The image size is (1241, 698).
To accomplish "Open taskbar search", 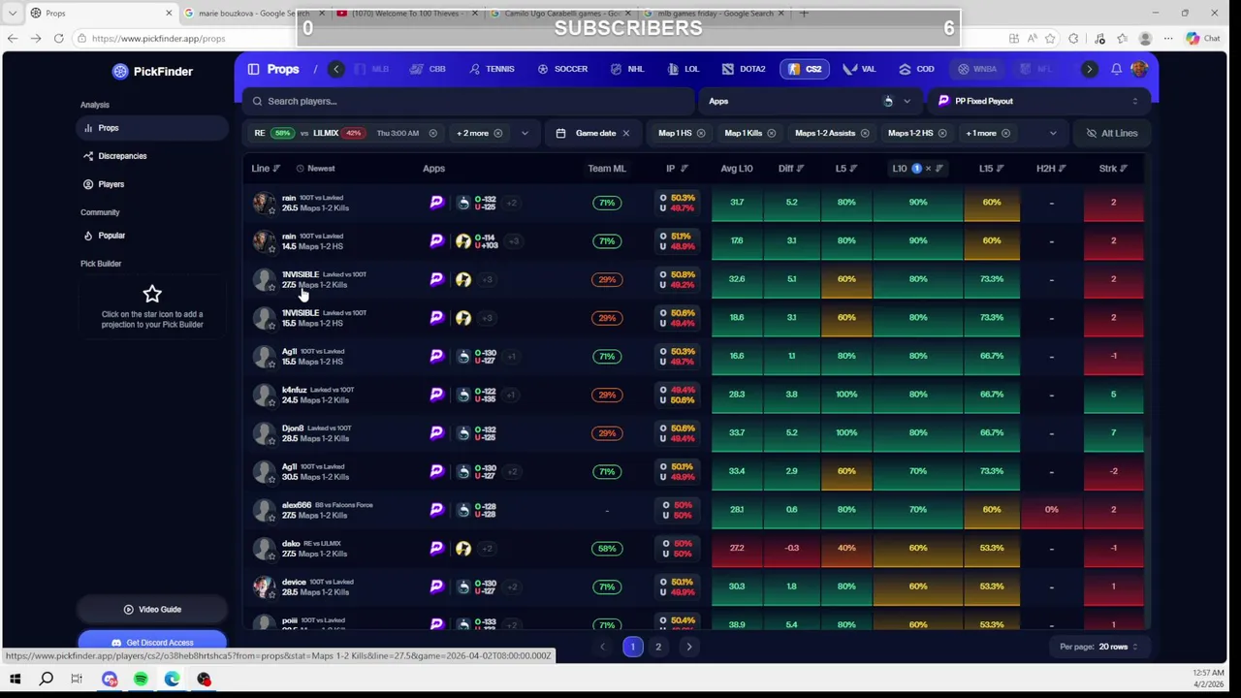I will pyautogui.click(x=46, y=679).
